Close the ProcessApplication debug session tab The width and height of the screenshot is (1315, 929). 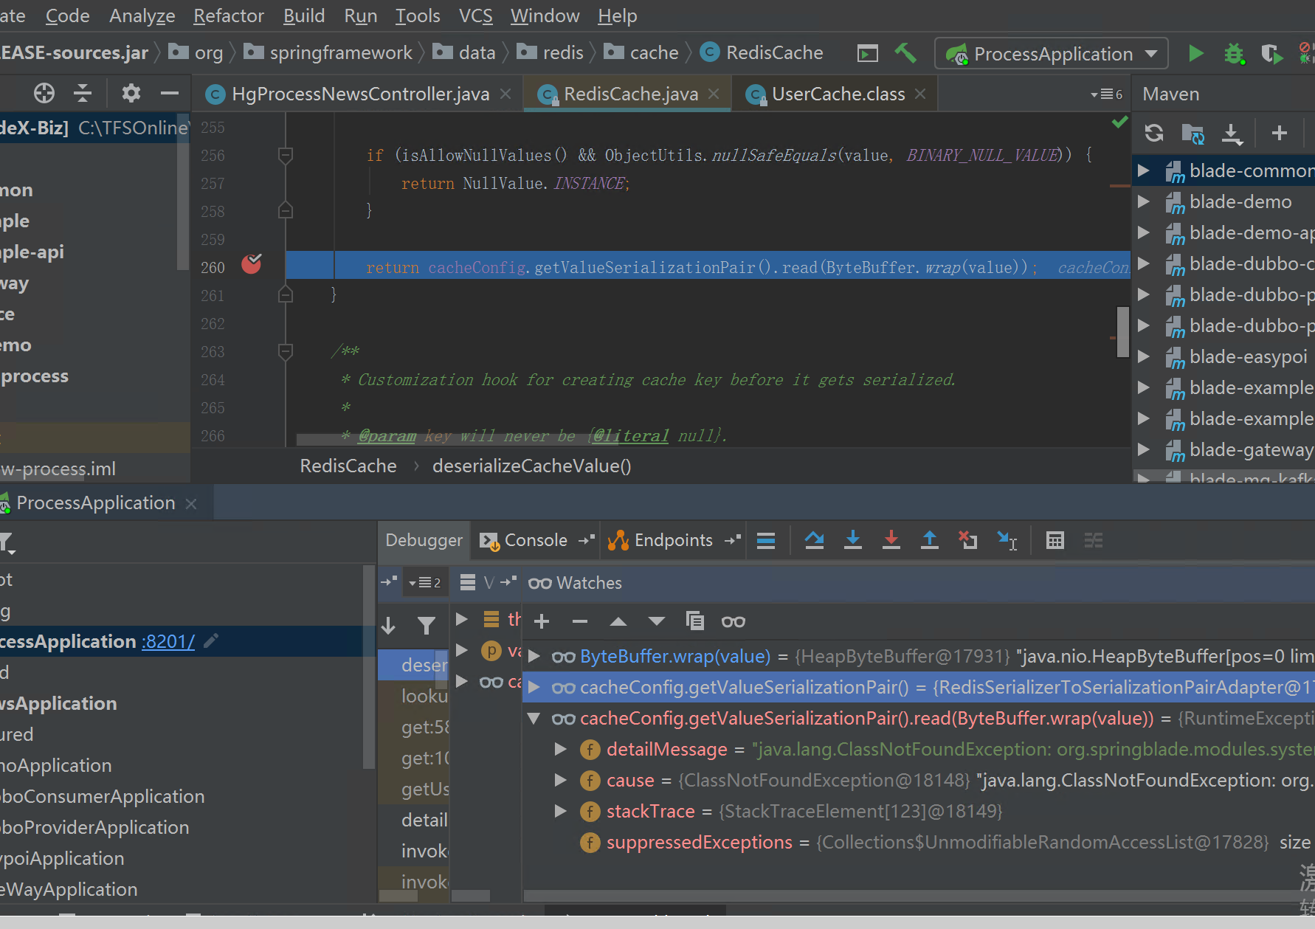[x=191, y=503]
